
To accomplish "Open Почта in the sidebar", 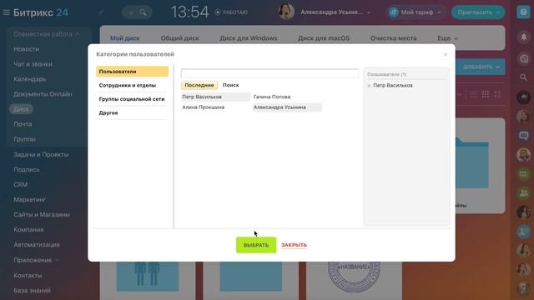I will (23, 124).
